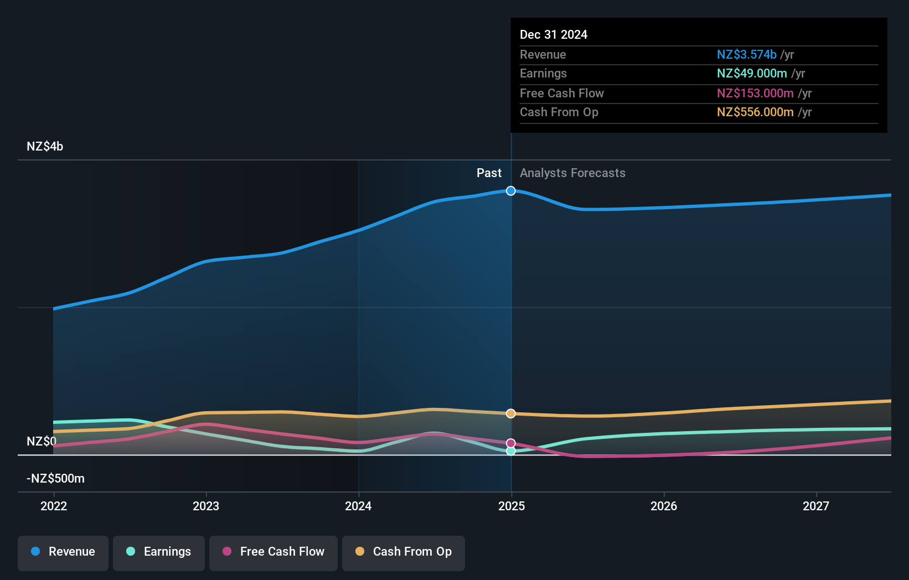Select the teal Earnings marker point

tap(510, 451)
